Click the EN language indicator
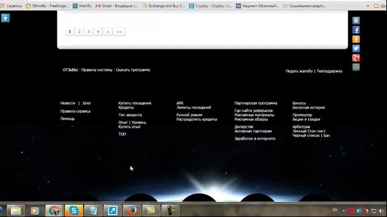The width and height of the screenshot is (387, 217). (335, 210)
